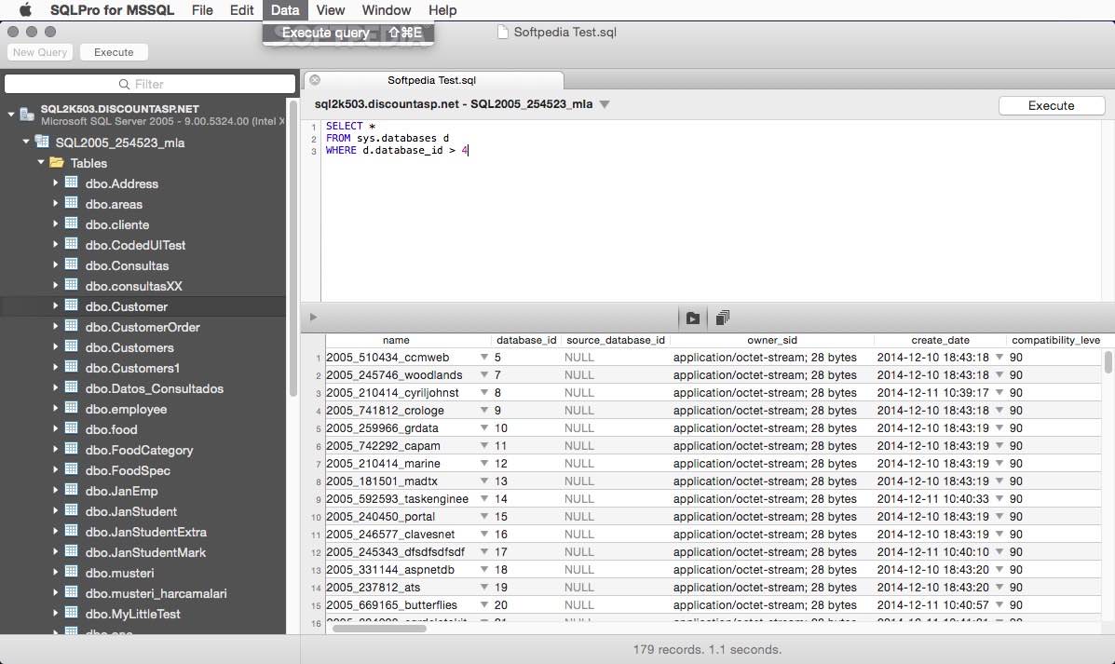Open the dropdown arrow on 2005_245746_woodlands

click(484, 374)
